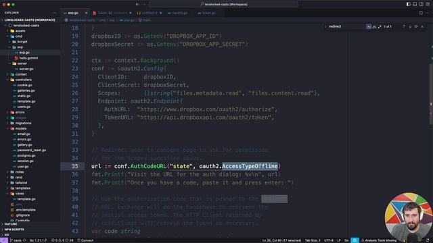Click the highlighted blue status bar icon
This screenshot has height=243, width=433.
coord(355,240)
